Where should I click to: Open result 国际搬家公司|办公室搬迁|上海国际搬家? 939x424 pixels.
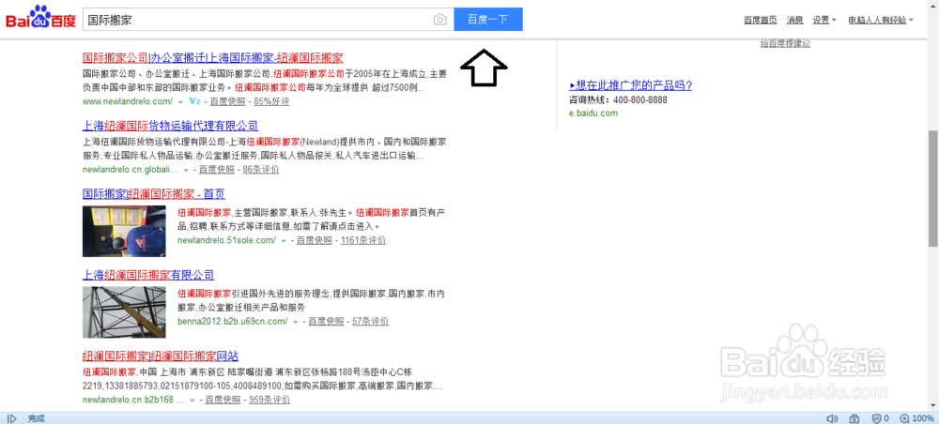(x=212, y=58)
